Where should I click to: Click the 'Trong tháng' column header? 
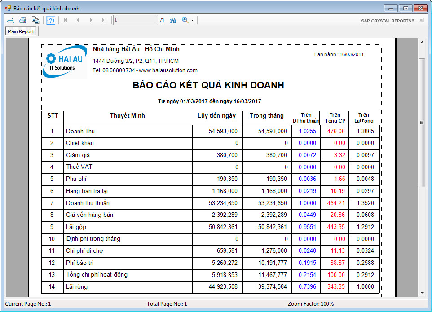point(267,116)
